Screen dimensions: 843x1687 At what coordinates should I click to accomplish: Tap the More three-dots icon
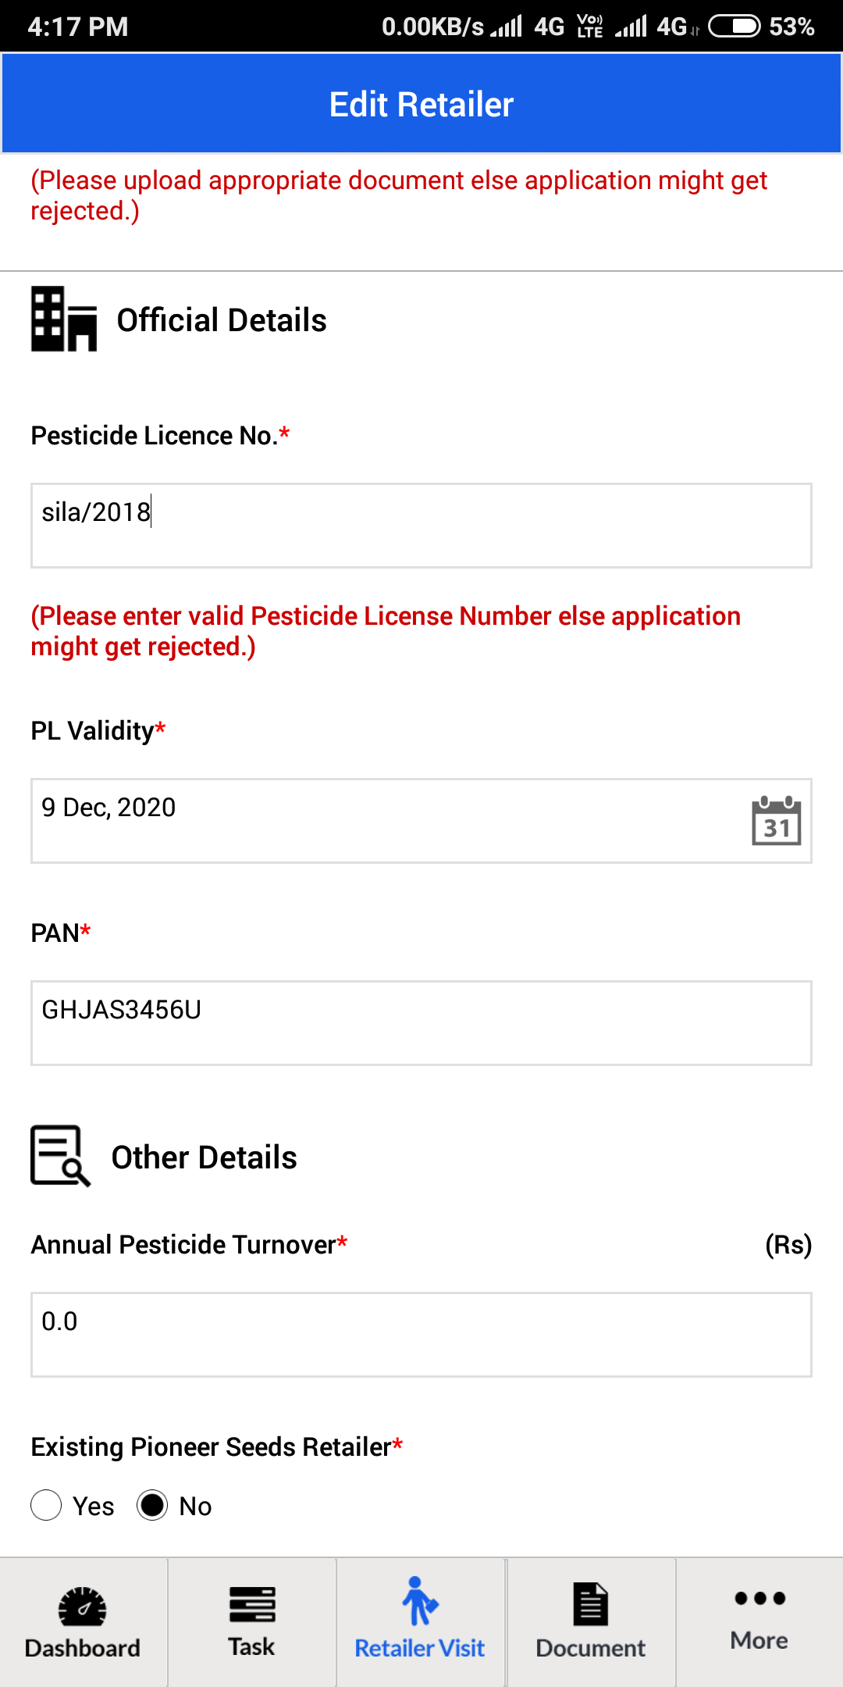point(759,1598)
